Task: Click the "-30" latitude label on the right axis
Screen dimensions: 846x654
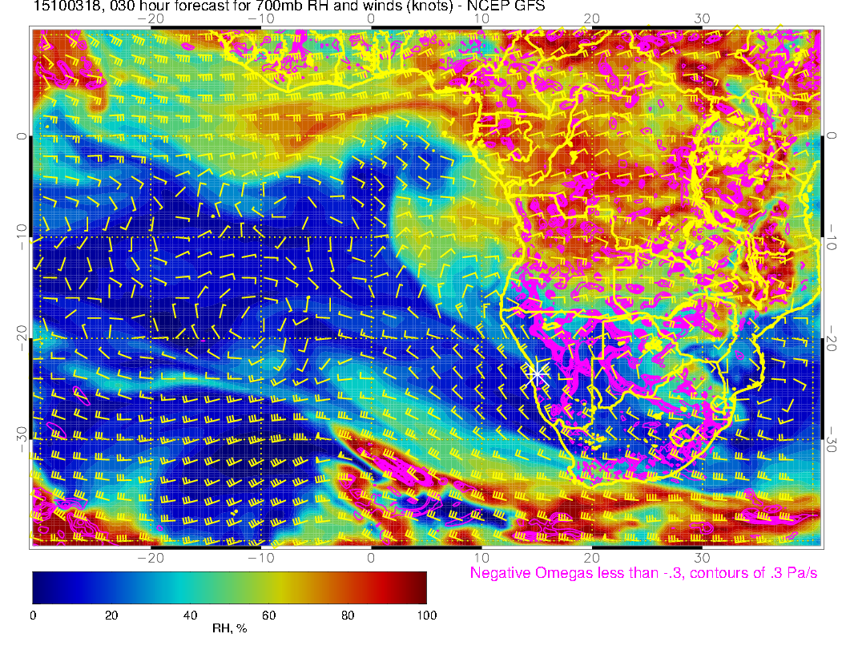Action: tap(832, 438)
